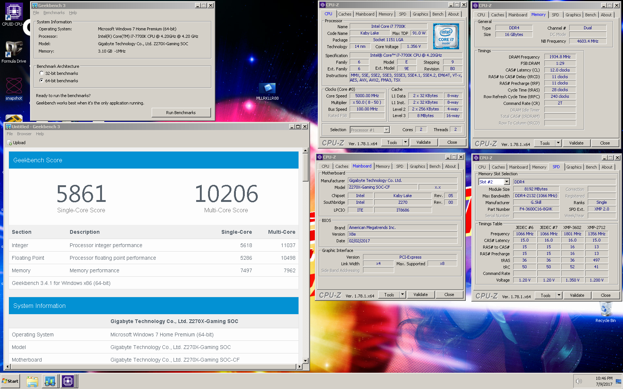This screenshot has width=623, height=389.
Task: Switch to SPD tab in CPU window
Action: tap(402, 14)
